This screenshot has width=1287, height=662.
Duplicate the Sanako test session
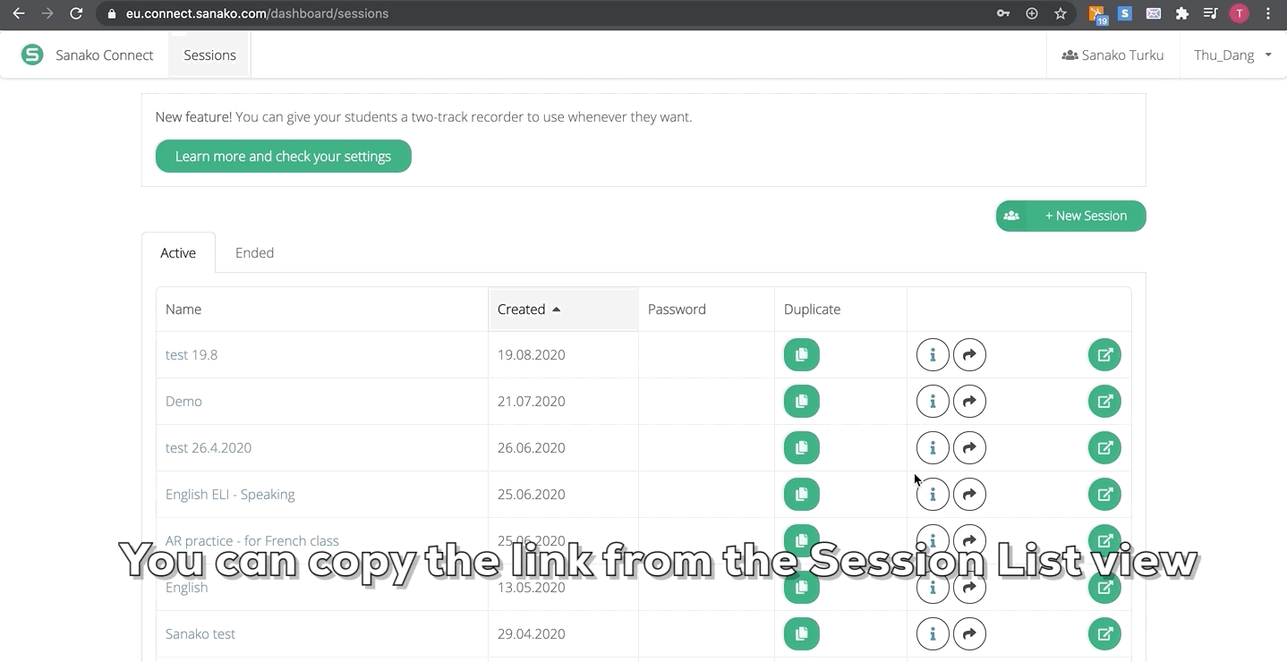[801, 633]
